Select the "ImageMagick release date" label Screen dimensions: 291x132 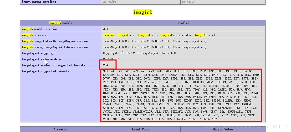pos(41,59)
